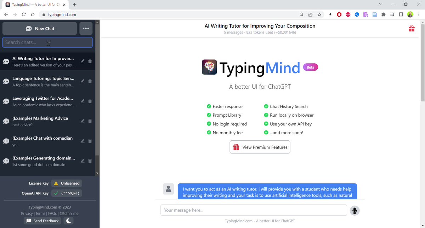
Task: Click the OpenAI API Key button
Action: pyautogui.click(x=67, y=193)
